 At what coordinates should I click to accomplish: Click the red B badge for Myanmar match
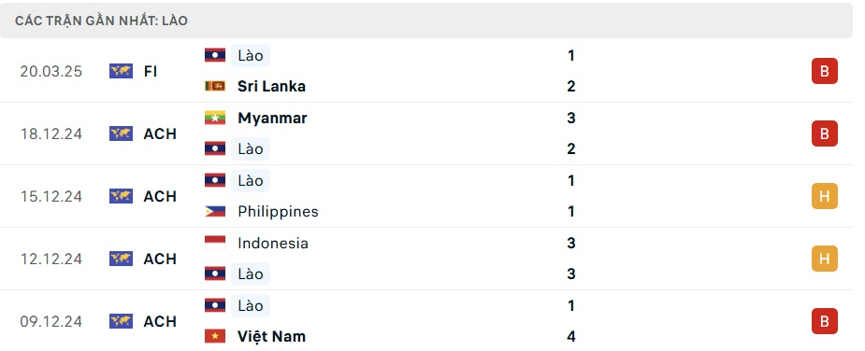(824, 133)
